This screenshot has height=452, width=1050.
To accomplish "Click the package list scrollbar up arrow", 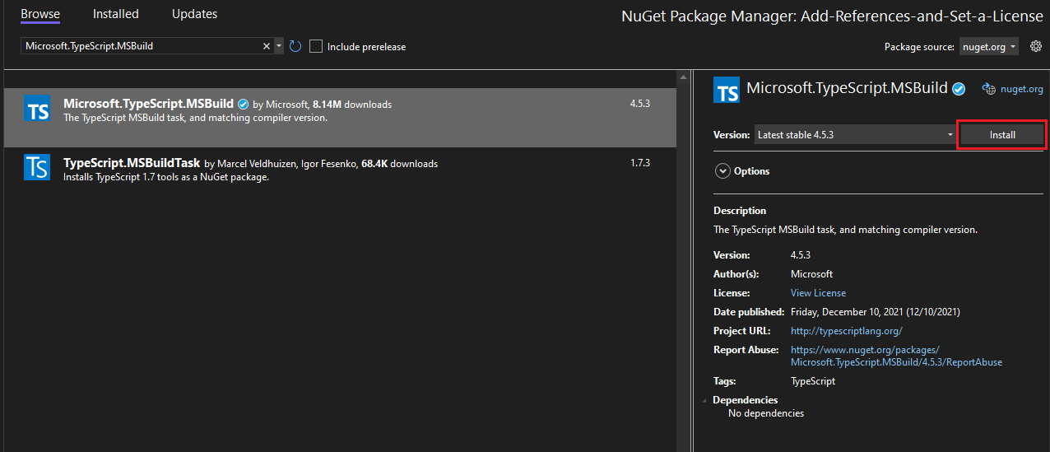I will (683, 77).
